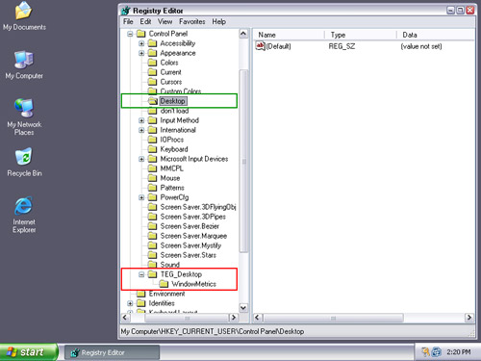Screen dimensions: 481x361
Task: Select the Screen Saver.Mystify key
Action: [190, 245]
